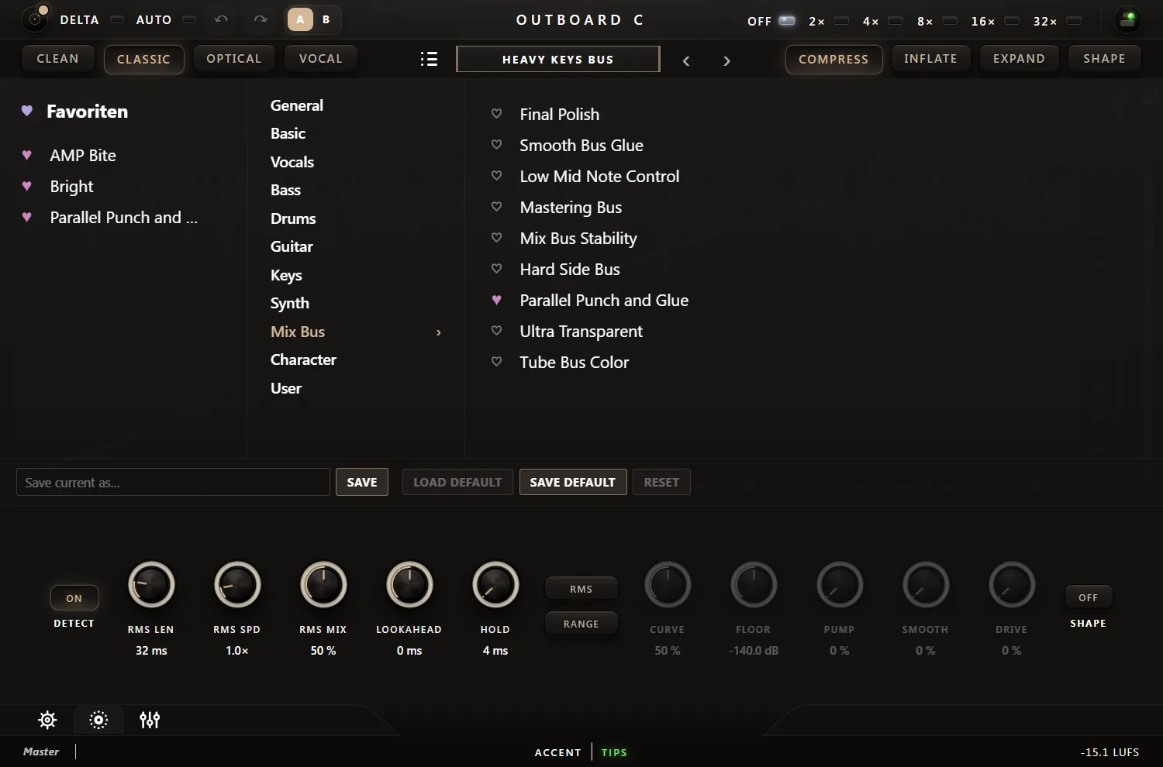Open the HEAVY KEYS BUS preset selector
Viewport: 1163px width, 767px height.
[x=558, y=59]
